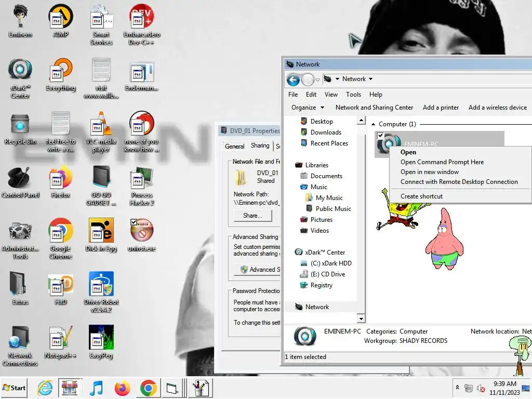The height and width of the screenshot is (399, 532).
Task: Open Smart Services desktop shortcut
Action: coord(101,24)
